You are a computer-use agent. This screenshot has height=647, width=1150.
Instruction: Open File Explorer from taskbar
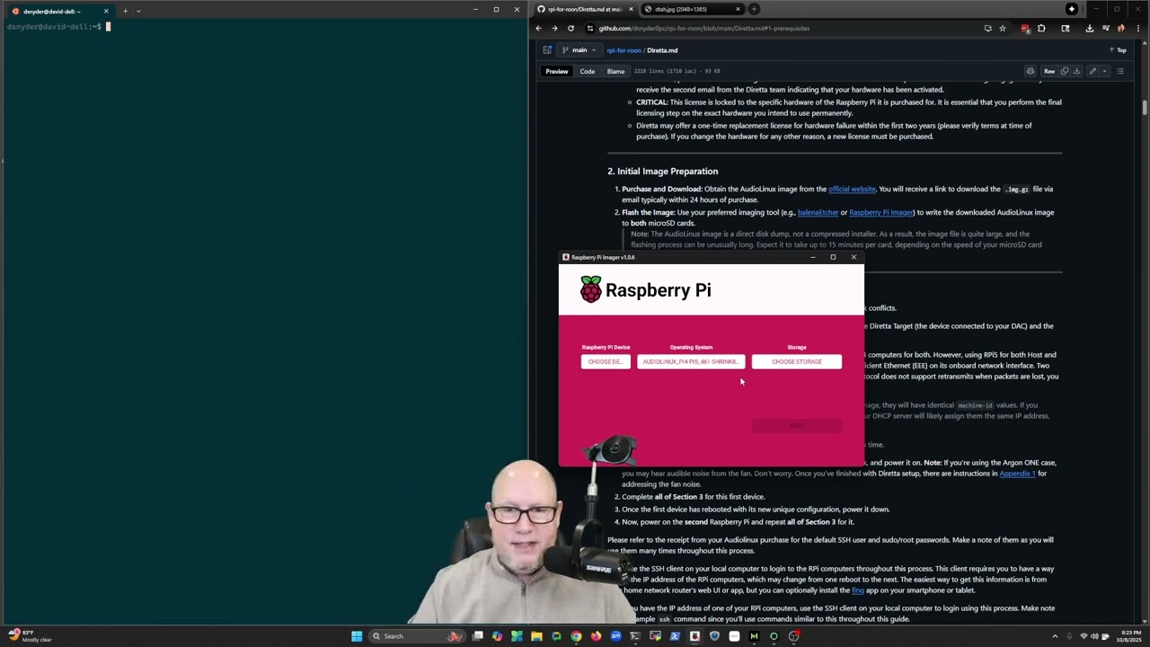536,636
